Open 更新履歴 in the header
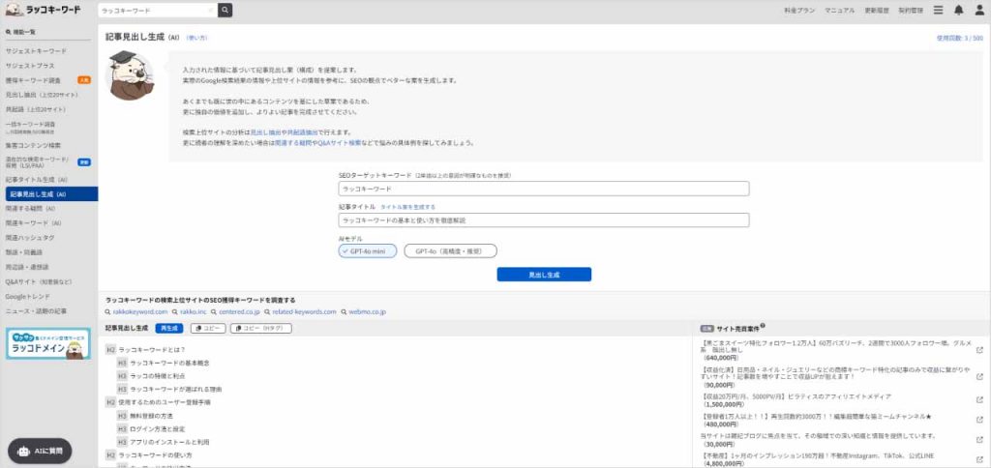Image resolution: width=991 pixels, height=468 pixels. click(x=876, y=11)
